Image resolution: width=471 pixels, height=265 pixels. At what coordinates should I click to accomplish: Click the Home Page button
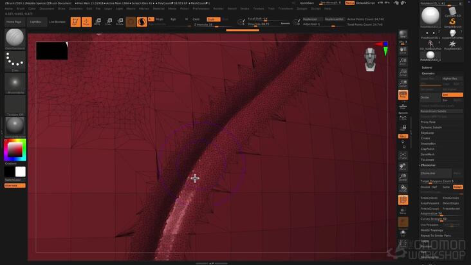14,22
